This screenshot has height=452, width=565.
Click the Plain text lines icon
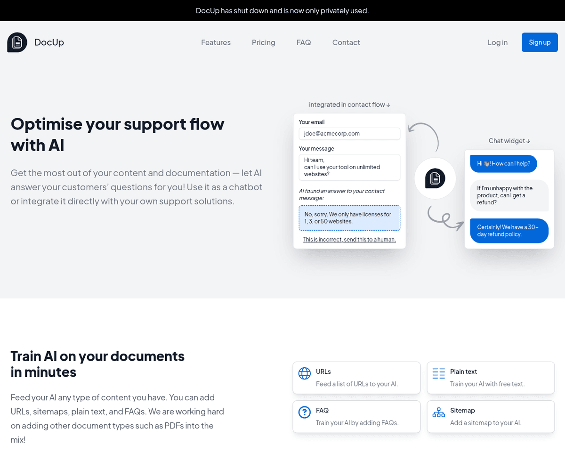tap(438, 374)
